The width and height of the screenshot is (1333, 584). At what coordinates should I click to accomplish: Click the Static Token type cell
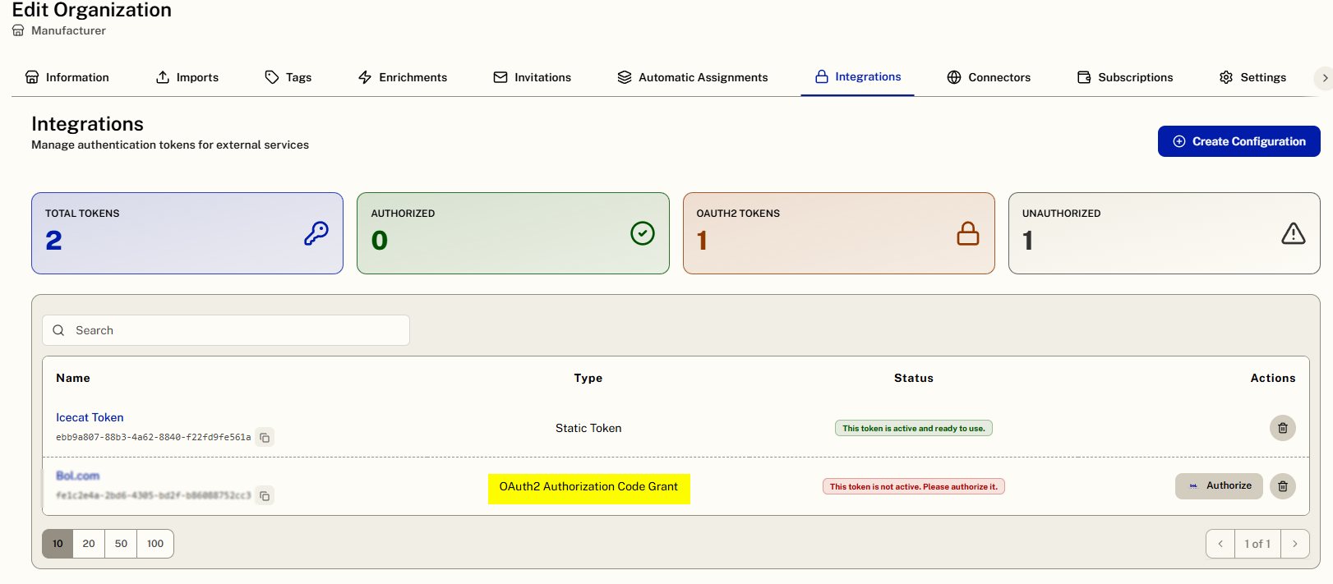point(588,428)
